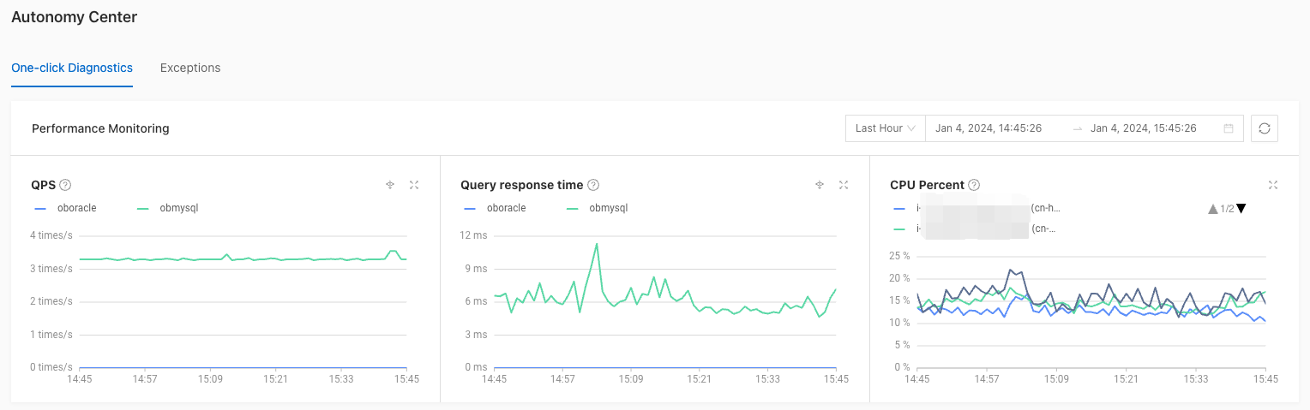Switch to the Exceptions tab
This screenshot has height=410, width=1310.
tap(190, 68)
